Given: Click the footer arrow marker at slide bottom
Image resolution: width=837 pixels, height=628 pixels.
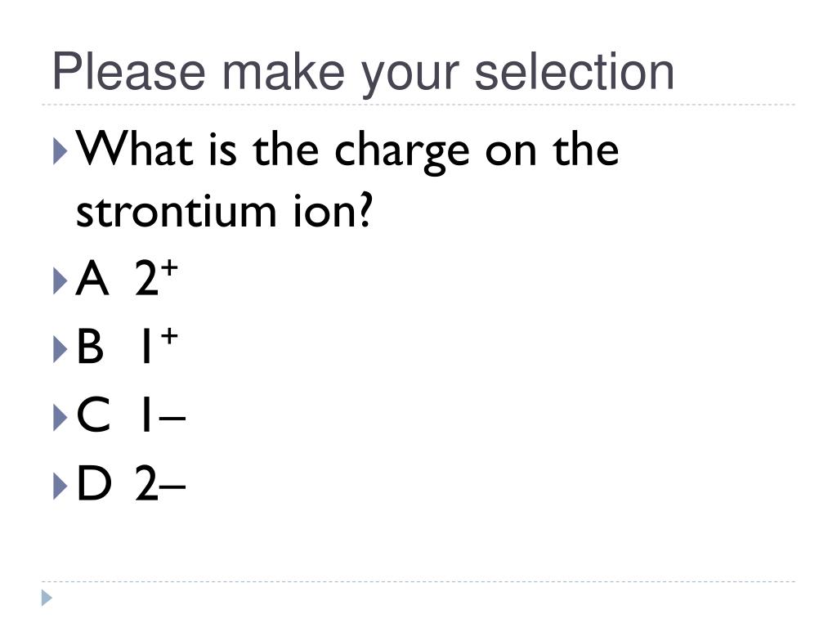Looking at the screenshot, I should (x=47, y=598).
